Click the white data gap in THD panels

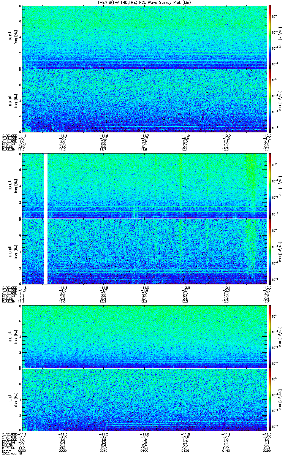46,219
